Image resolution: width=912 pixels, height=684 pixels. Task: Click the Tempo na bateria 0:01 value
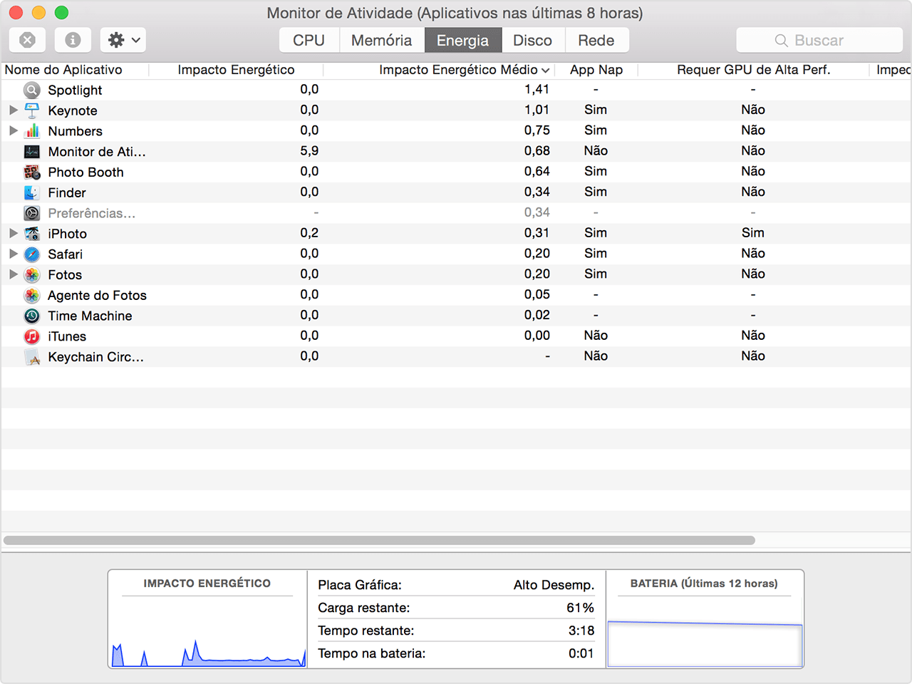pyautogui.click(x=581, y=653)
